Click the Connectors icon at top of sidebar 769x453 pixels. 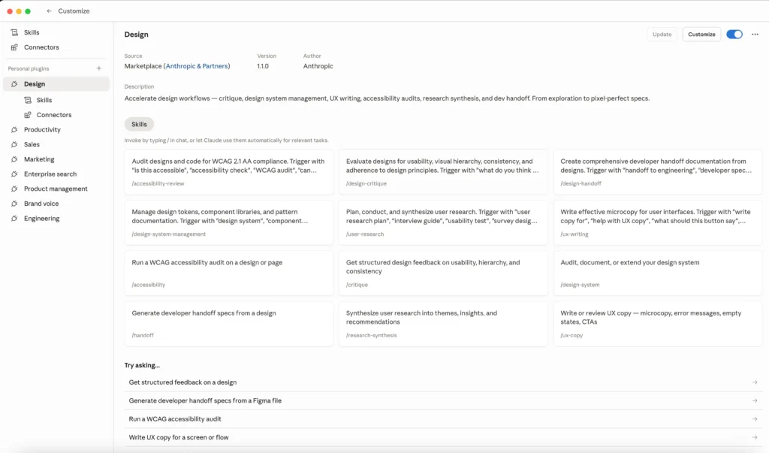(14, 47)
